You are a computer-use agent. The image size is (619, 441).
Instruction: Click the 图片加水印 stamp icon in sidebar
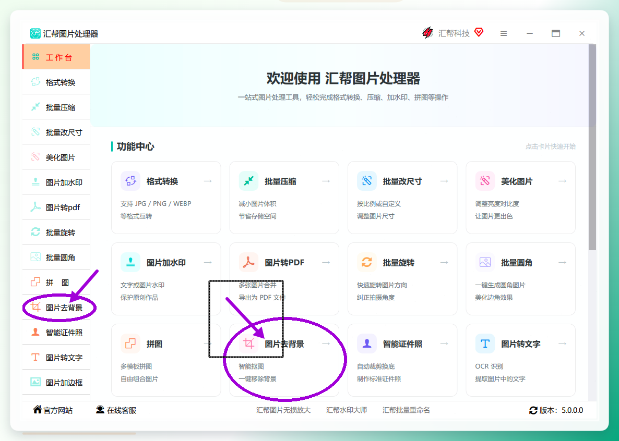(35, 182)
